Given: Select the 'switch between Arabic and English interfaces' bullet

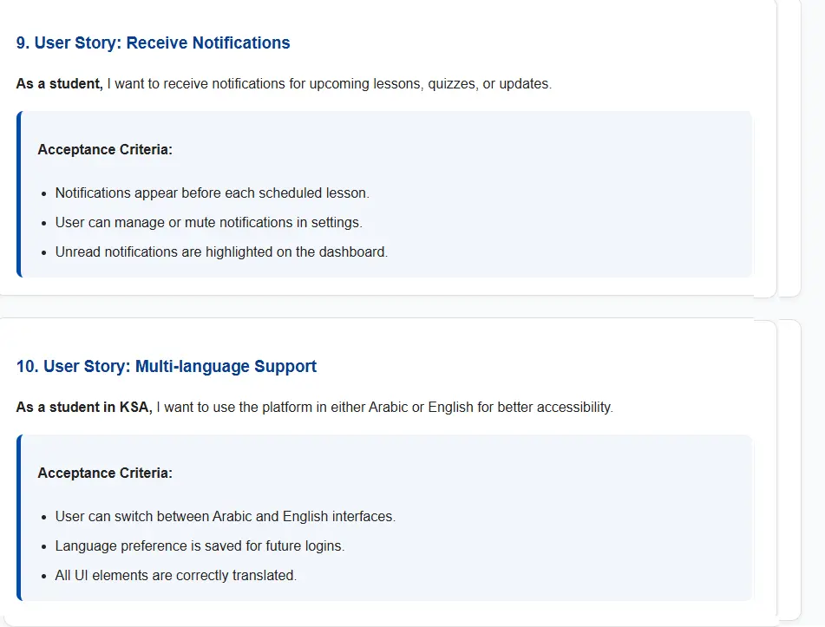Looking at the screenshot, I should coord(225,516).
